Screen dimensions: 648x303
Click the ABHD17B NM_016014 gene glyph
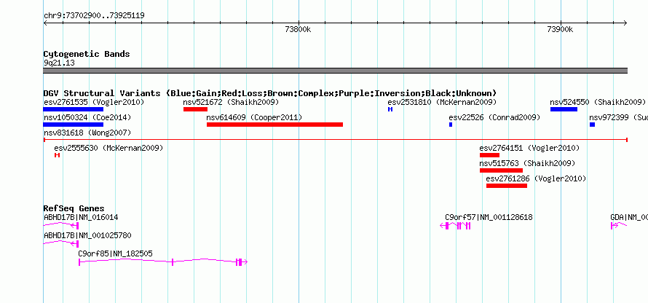(x=61, y=225)
